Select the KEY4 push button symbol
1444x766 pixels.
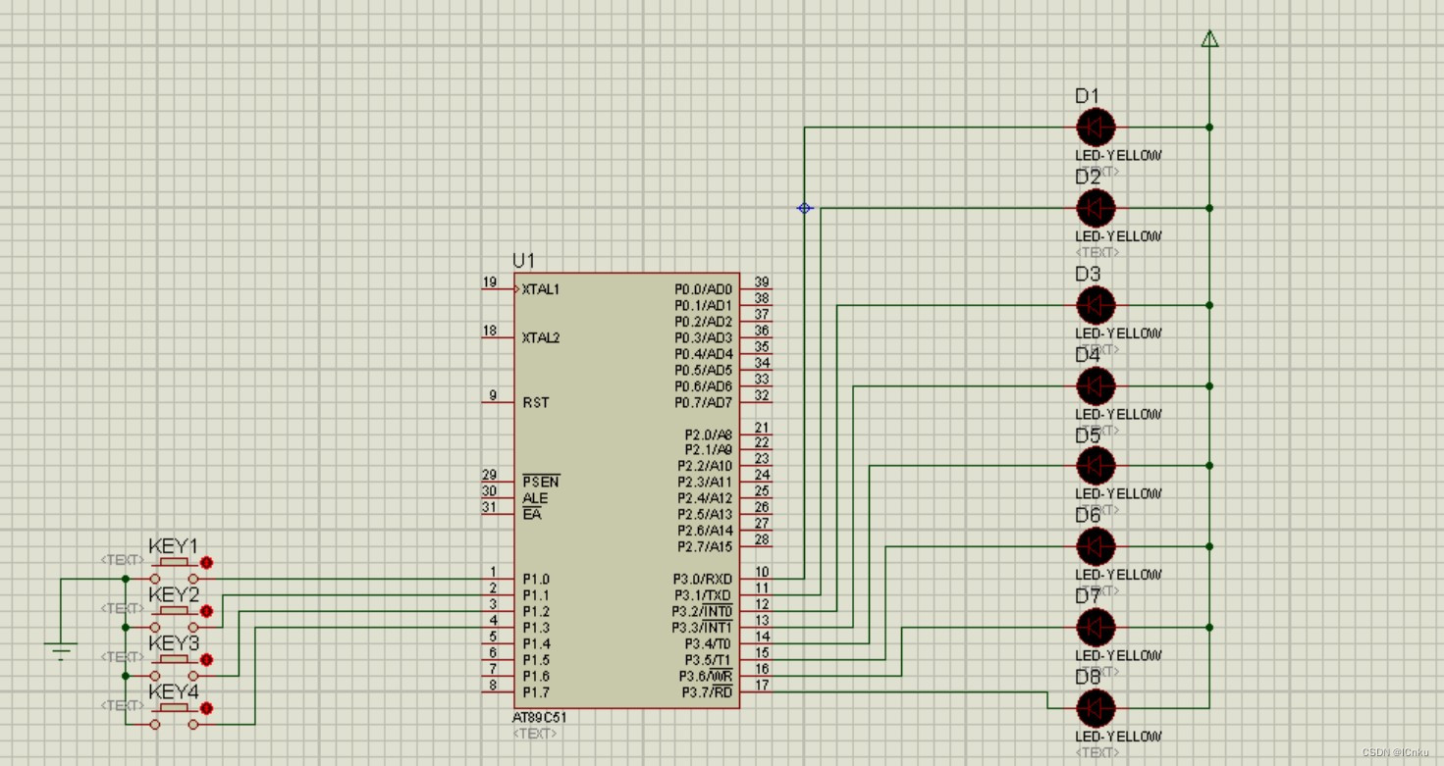(175, 716)
